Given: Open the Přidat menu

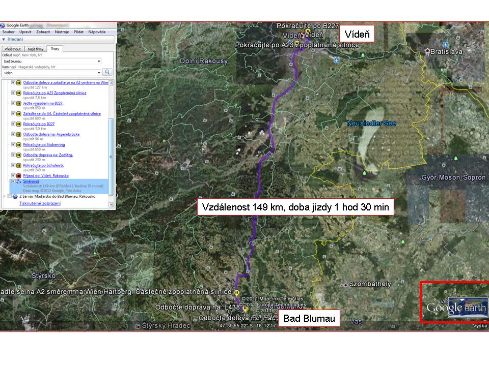Looking at the screenshot, I should (x=78, y=32).
